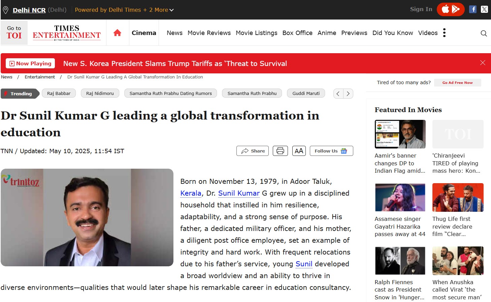Click the Go Ad Free Now button
The height and width of the screenshot is (302, 491).
click(457, 82)
